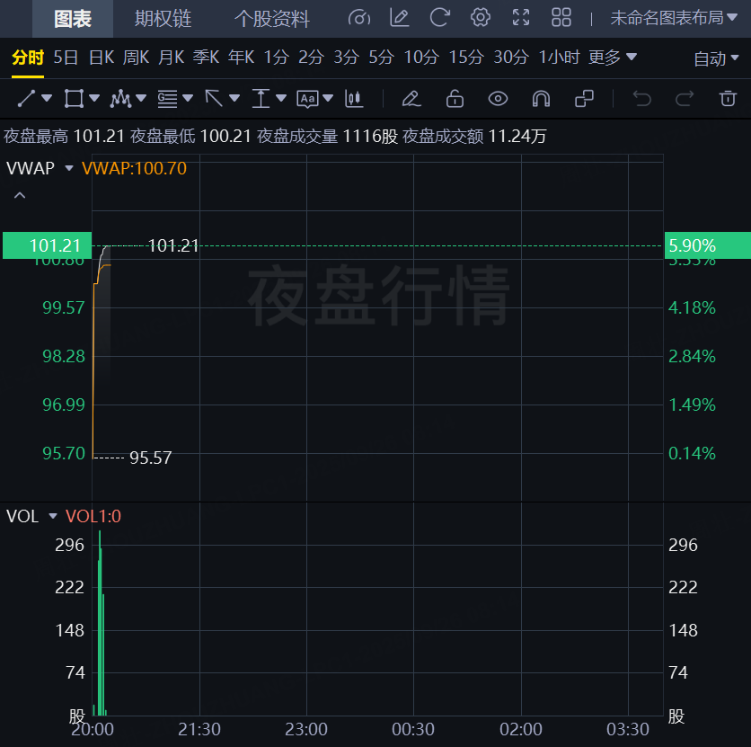
Task: Toggle drawings visibility eye icon
Action: (498, 98)
